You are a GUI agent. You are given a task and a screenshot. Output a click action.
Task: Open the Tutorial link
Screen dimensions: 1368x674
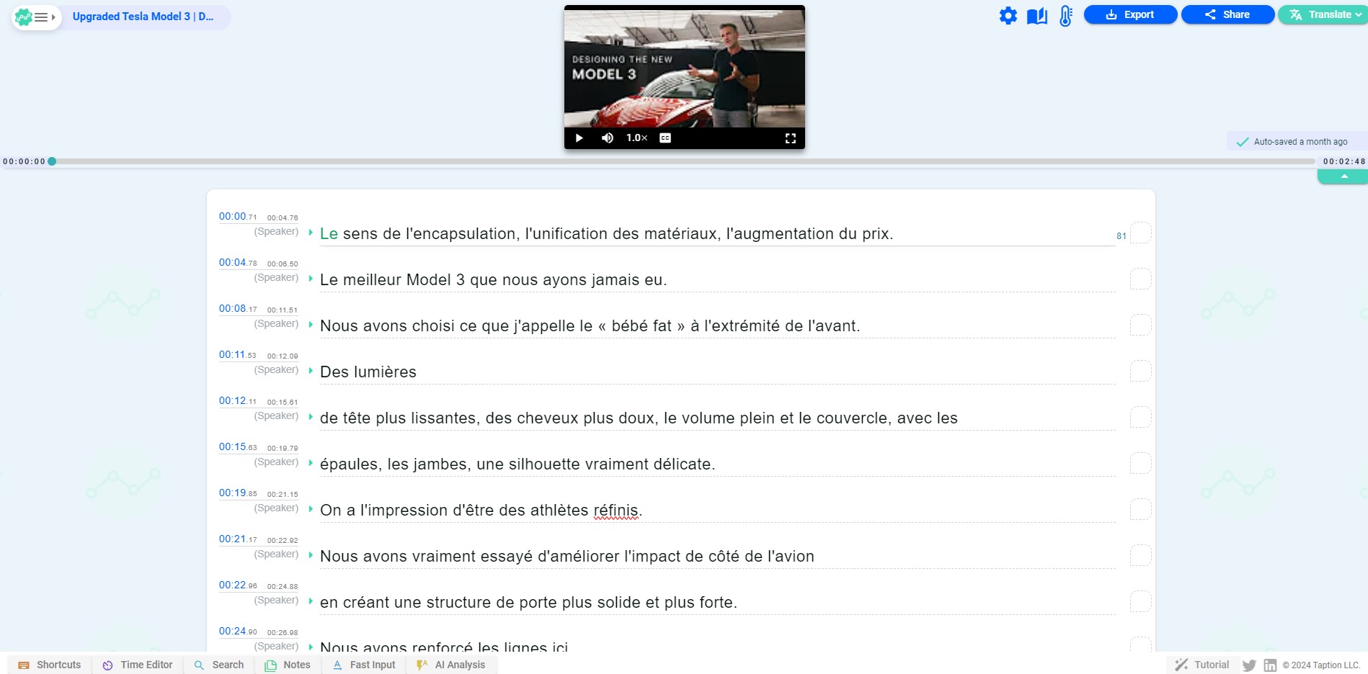click(1202, 665)
